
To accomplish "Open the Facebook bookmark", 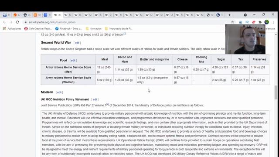I will click(x=69, y=28).
